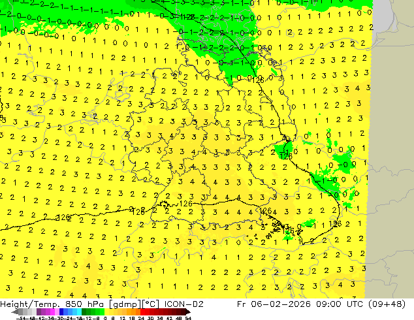The width and height of the screenshot is (414, 320).
Task: Select the '(09+48)' forecast run label
Action: (x=388, y=304)
